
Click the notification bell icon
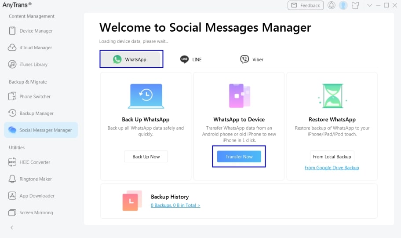331,5
